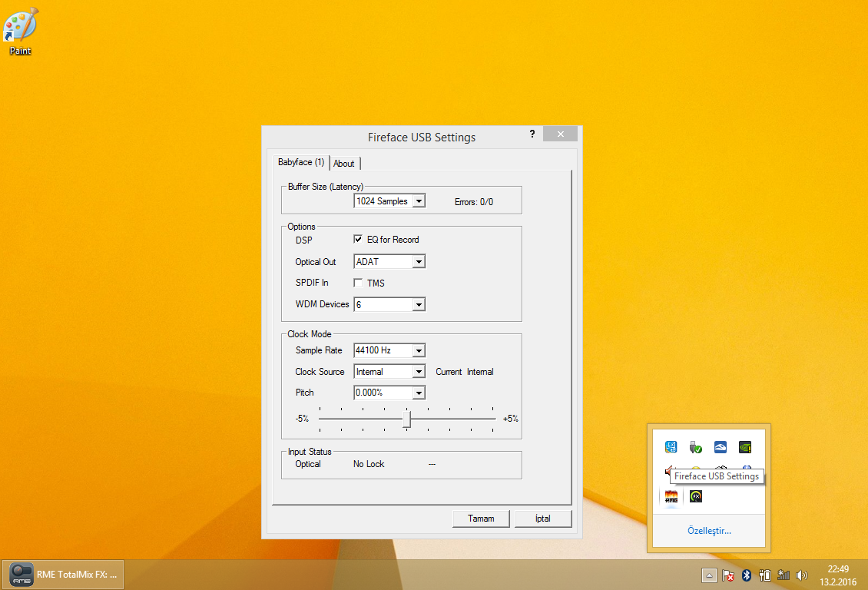Enable the TMS checkbox

pos(358,283)
